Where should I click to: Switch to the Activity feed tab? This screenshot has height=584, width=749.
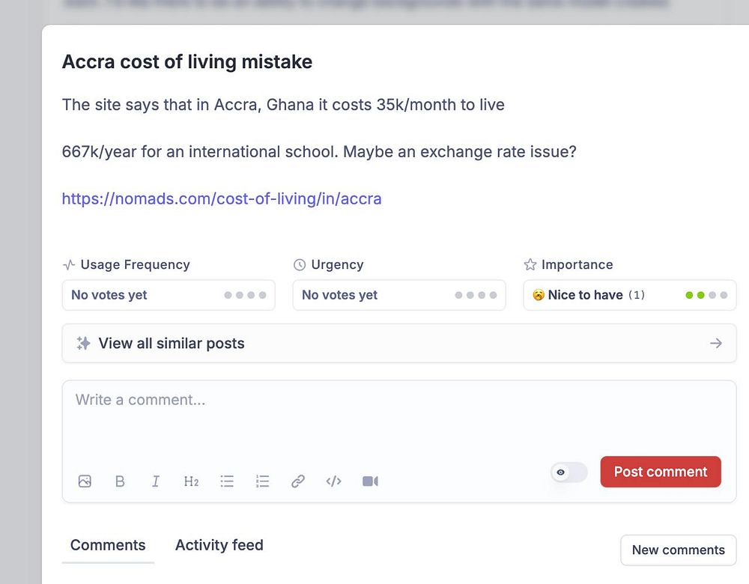coord(219,545)
